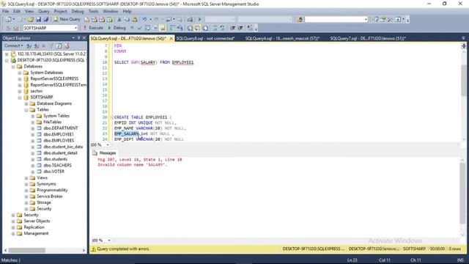Screen dimensions: 469x264
Task: Expand the Views folder node
Action: tap(26, 178)
